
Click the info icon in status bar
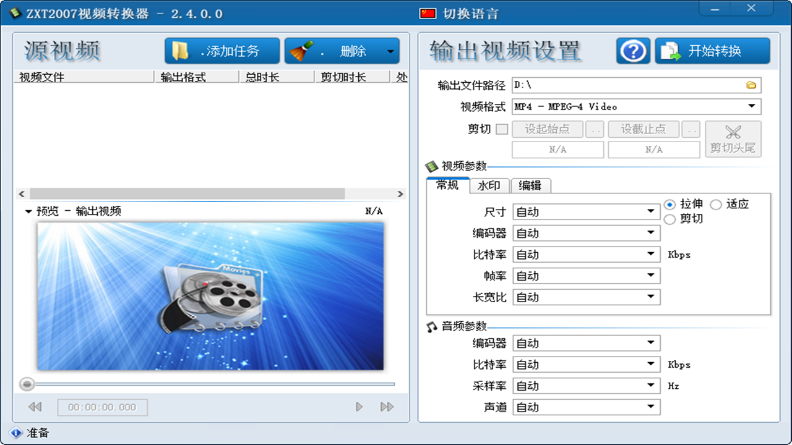tap(16, 433)
